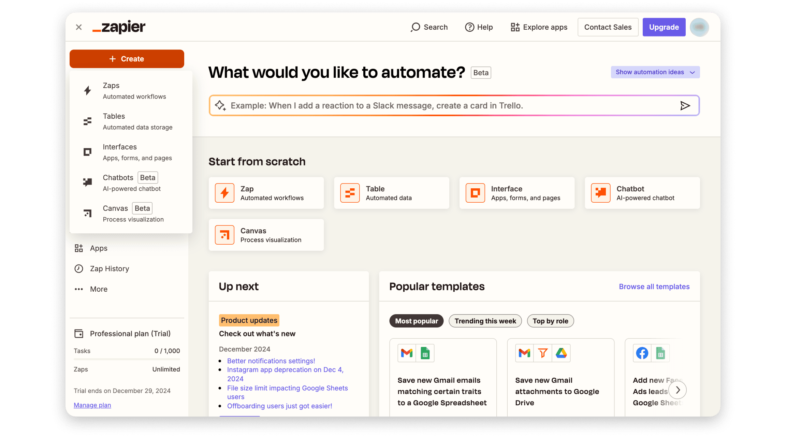Select Interfaces Apps, forms, and pages item

(x=131, y=152)
